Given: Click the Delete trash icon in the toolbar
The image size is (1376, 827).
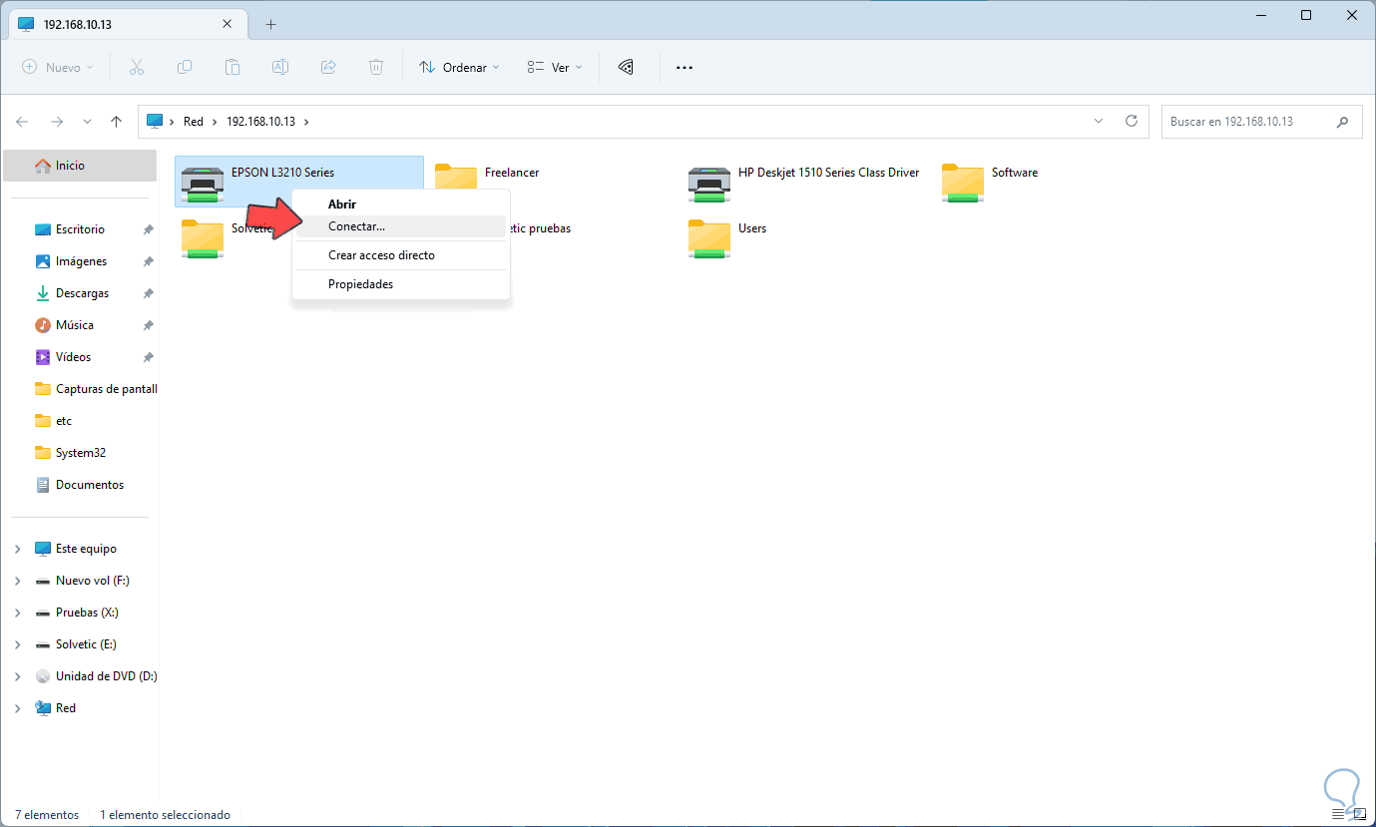Looking at the screenshot, I should point(376,67).
